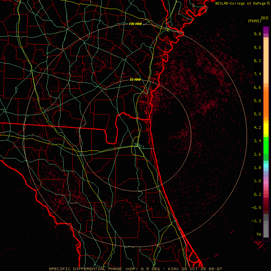Screen dimensions: 271x271
Task: Click the 6.6 value on the scale
Action: tap(257, 87)
